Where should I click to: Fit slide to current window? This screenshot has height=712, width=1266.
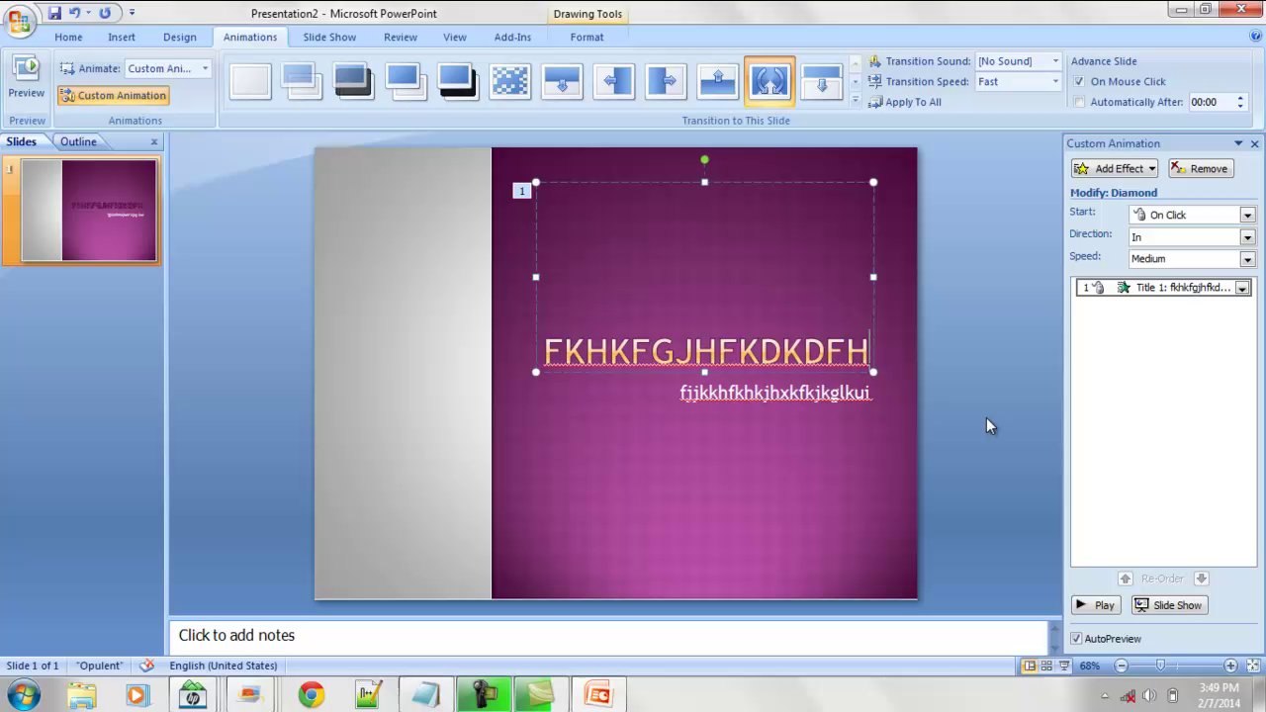(1251, 667)
